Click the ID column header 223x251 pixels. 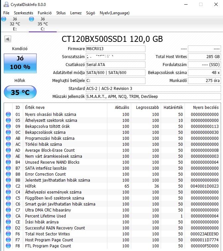(18, 108)
